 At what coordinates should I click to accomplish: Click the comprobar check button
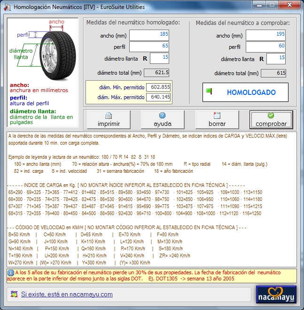(x=271, y=120)
